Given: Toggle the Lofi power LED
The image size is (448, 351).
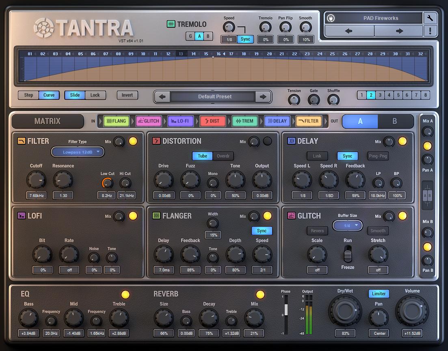Looking at the screenshot, I should pyautogui.click(x=133, y=216).
